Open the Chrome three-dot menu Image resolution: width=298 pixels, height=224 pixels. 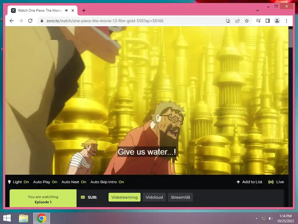286,21
